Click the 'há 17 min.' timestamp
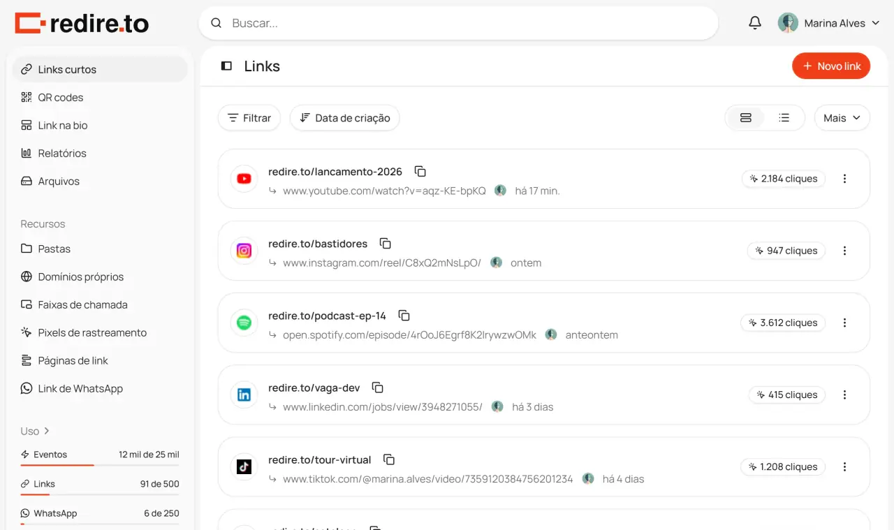 pyautogui.click(x=537, y=191)
